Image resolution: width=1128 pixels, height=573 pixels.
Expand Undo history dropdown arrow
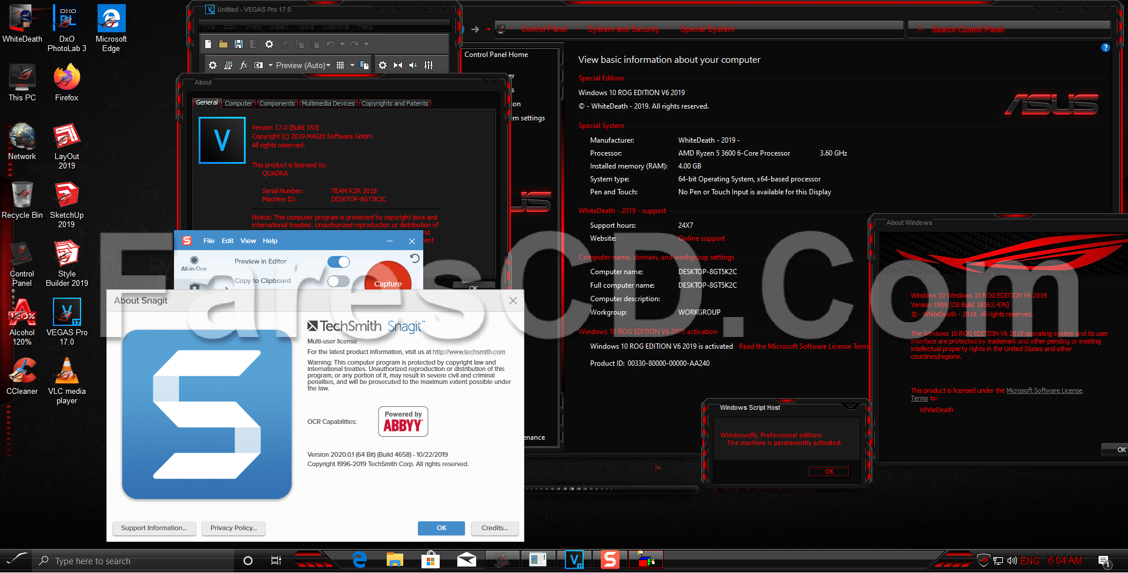point(341,44)
